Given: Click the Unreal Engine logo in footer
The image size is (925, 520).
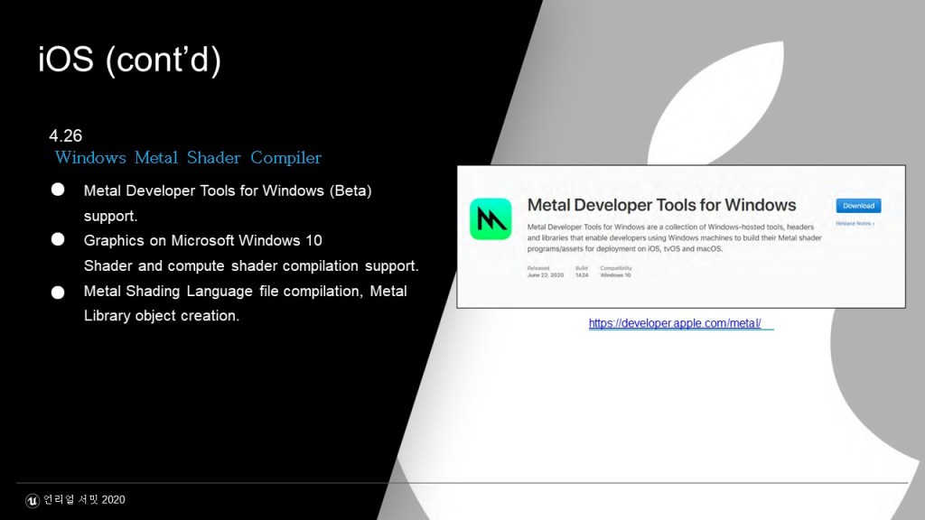Looking at the screenshot, I should click(33, 499).
